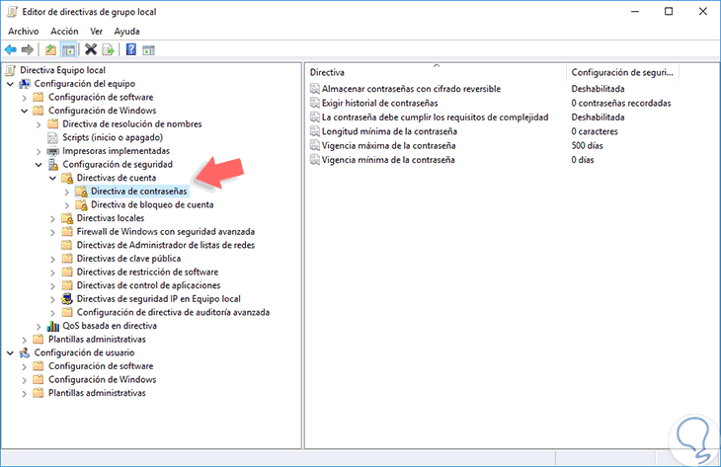Image resolution: width=721 pixels, height=467 pixels.
Task: Open Help via question mark icon
Action: (x=131, y=49)
